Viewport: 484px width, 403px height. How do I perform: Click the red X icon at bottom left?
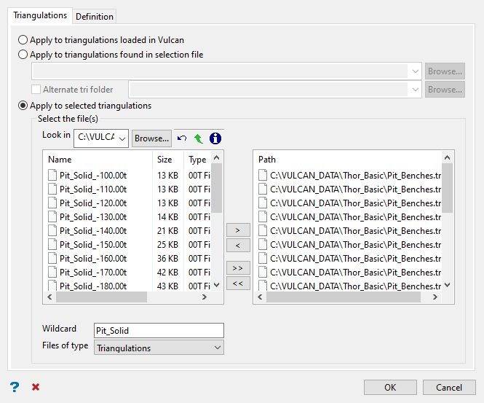(x=36, y=387)
